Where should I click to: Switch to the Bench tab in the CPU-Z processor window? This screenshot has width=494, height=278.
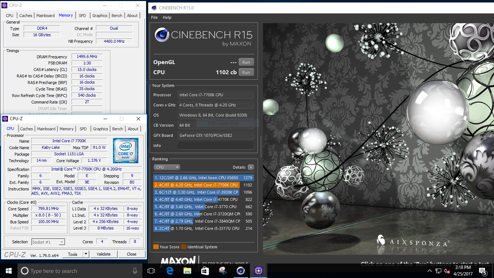pyautogui.click(x=118, y=129)
